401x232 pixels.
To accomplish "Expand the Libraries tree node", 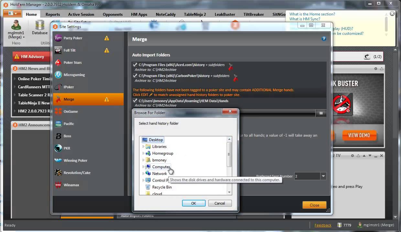I will click(143, 147).
